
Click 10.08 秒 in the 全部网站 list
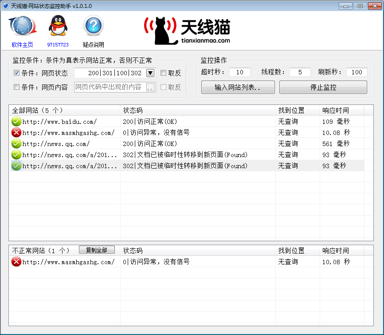[336, 132]
